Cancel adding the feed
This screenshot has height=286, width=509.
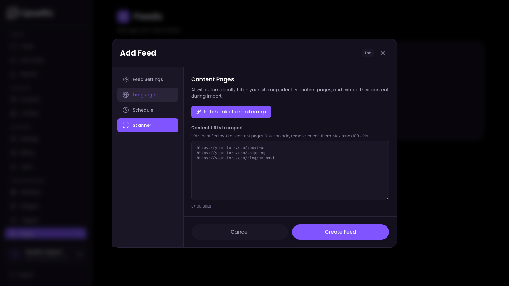click(x=240, y=232)
